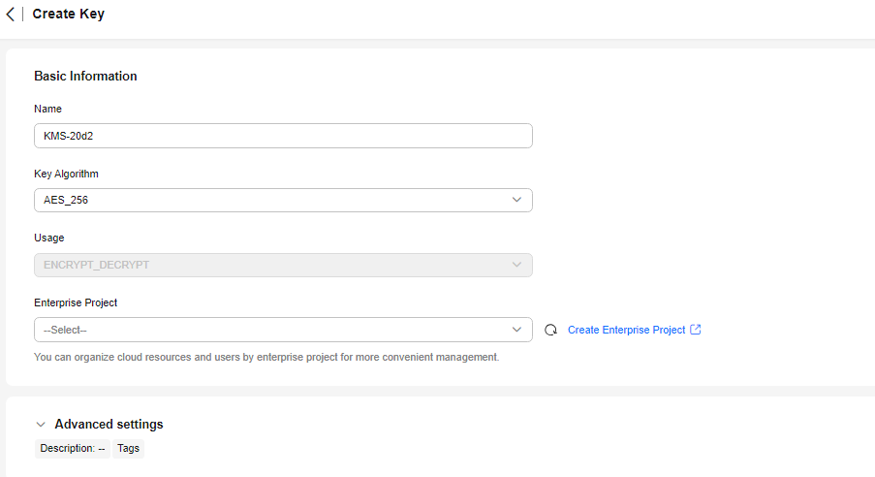Viewport: 875px width, 477px height.
Task: Click the Enterprise Project field label
Action: (76, 302)
